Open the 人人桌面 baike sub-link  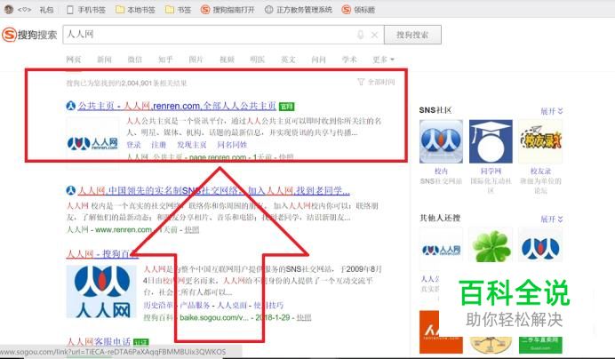232,305
